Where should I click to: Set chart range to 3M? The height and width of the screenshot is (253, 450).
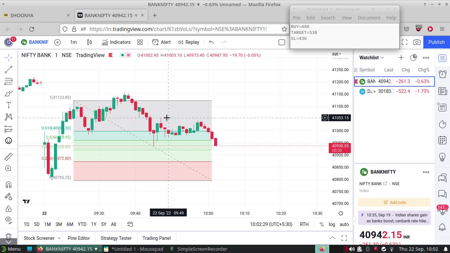pos(59,224)
